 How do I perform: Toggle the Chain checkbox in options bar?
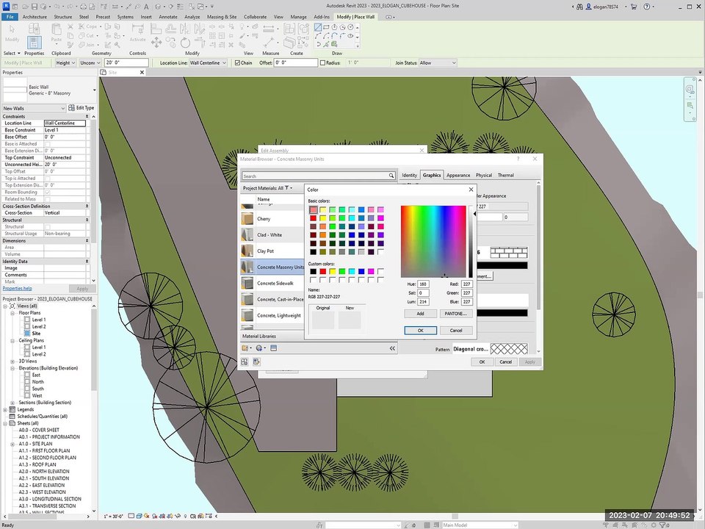pyautogui.click(x=237, y=63)
